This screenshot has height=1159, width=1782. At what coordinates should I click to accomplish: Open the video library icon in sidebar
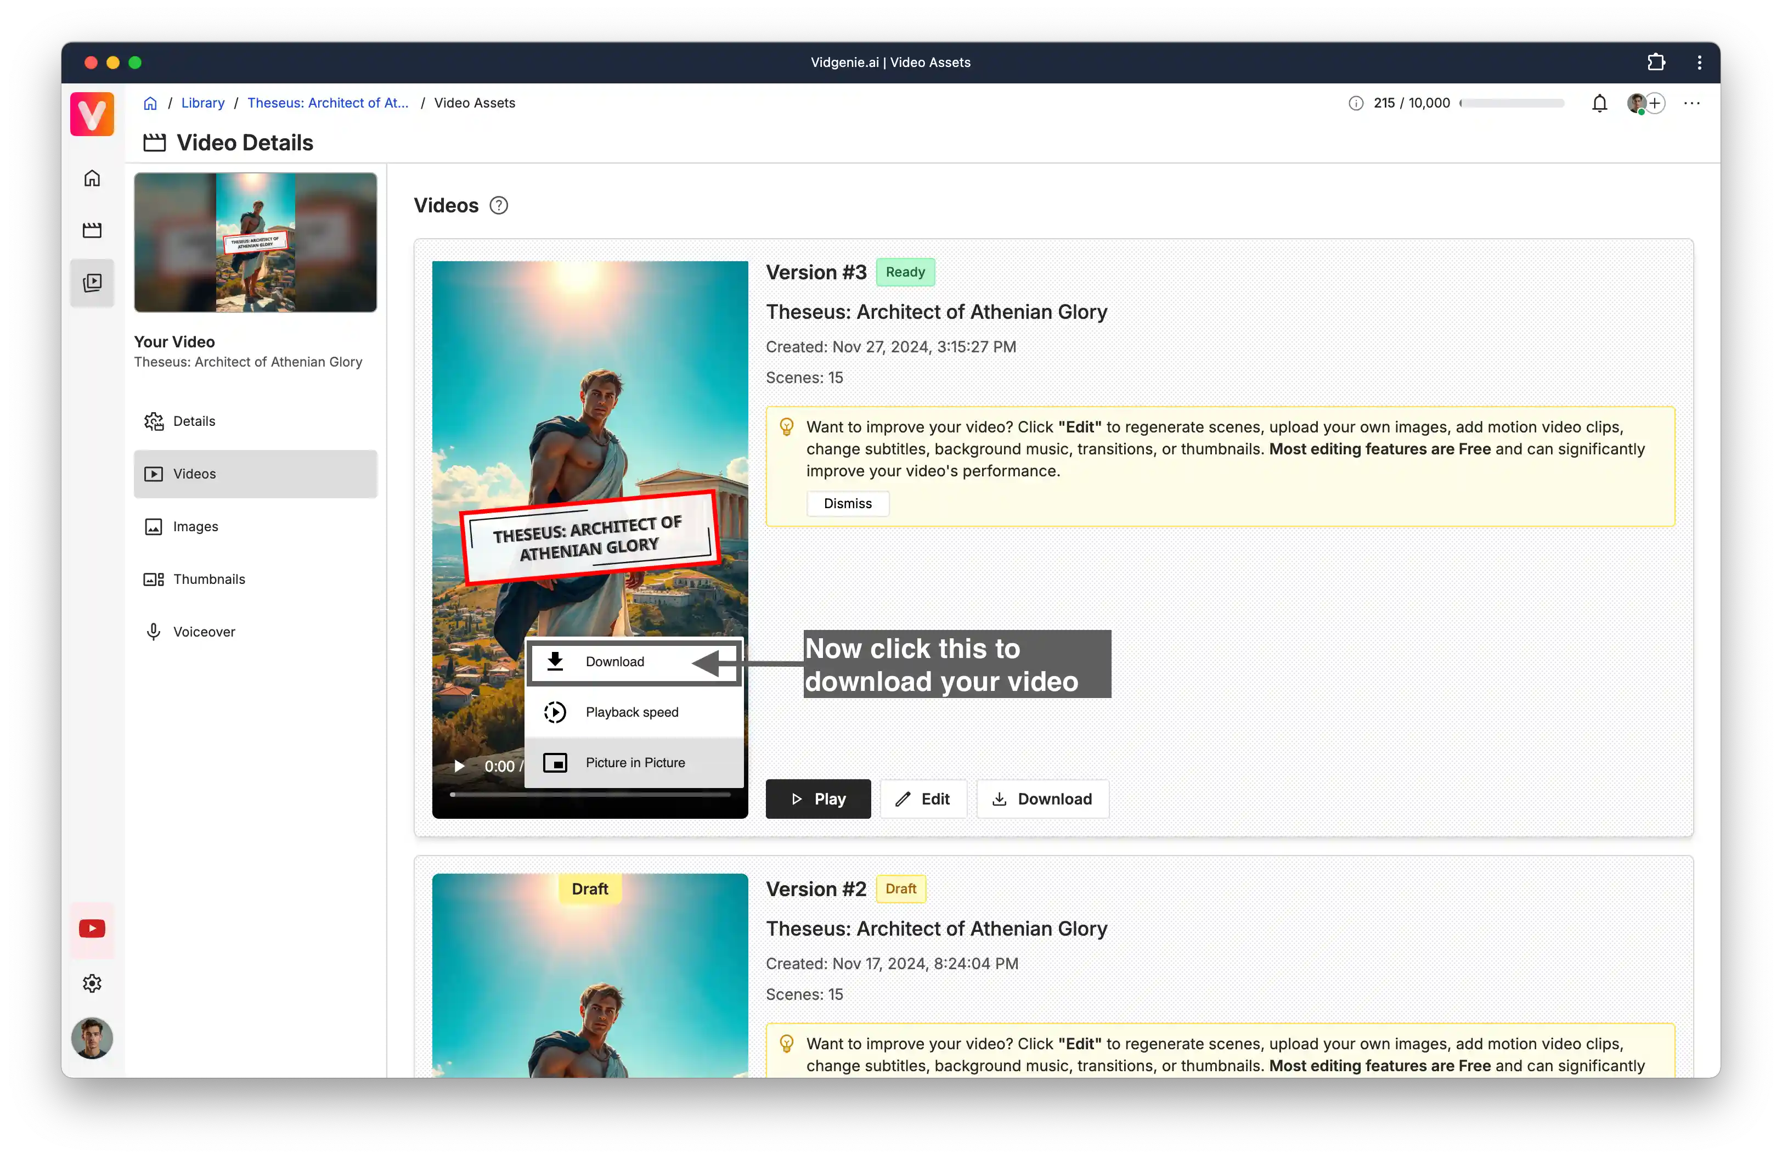[92, 282]
